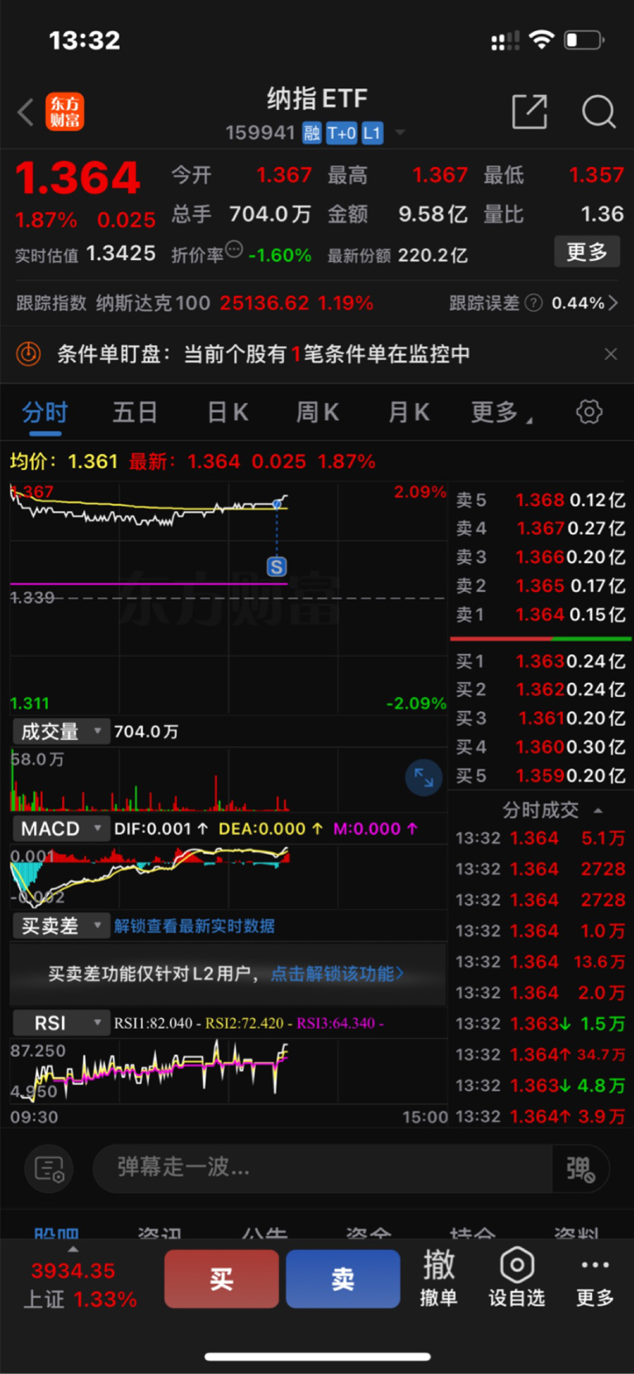Go back with the left arrow
This screenshot has height=1374, width=634.
[26, 111]
